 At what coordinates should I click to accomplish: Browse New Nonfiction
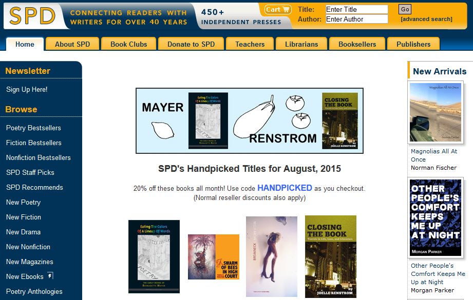point(28,247)
